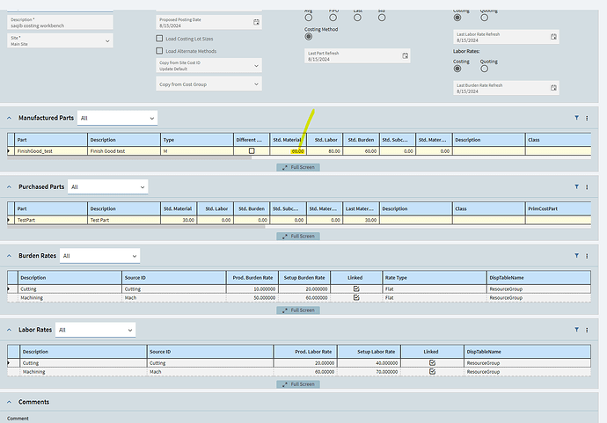607x423 pixels.
Task: Click the Proposed Posting Date field
Action: pos(208,23)
